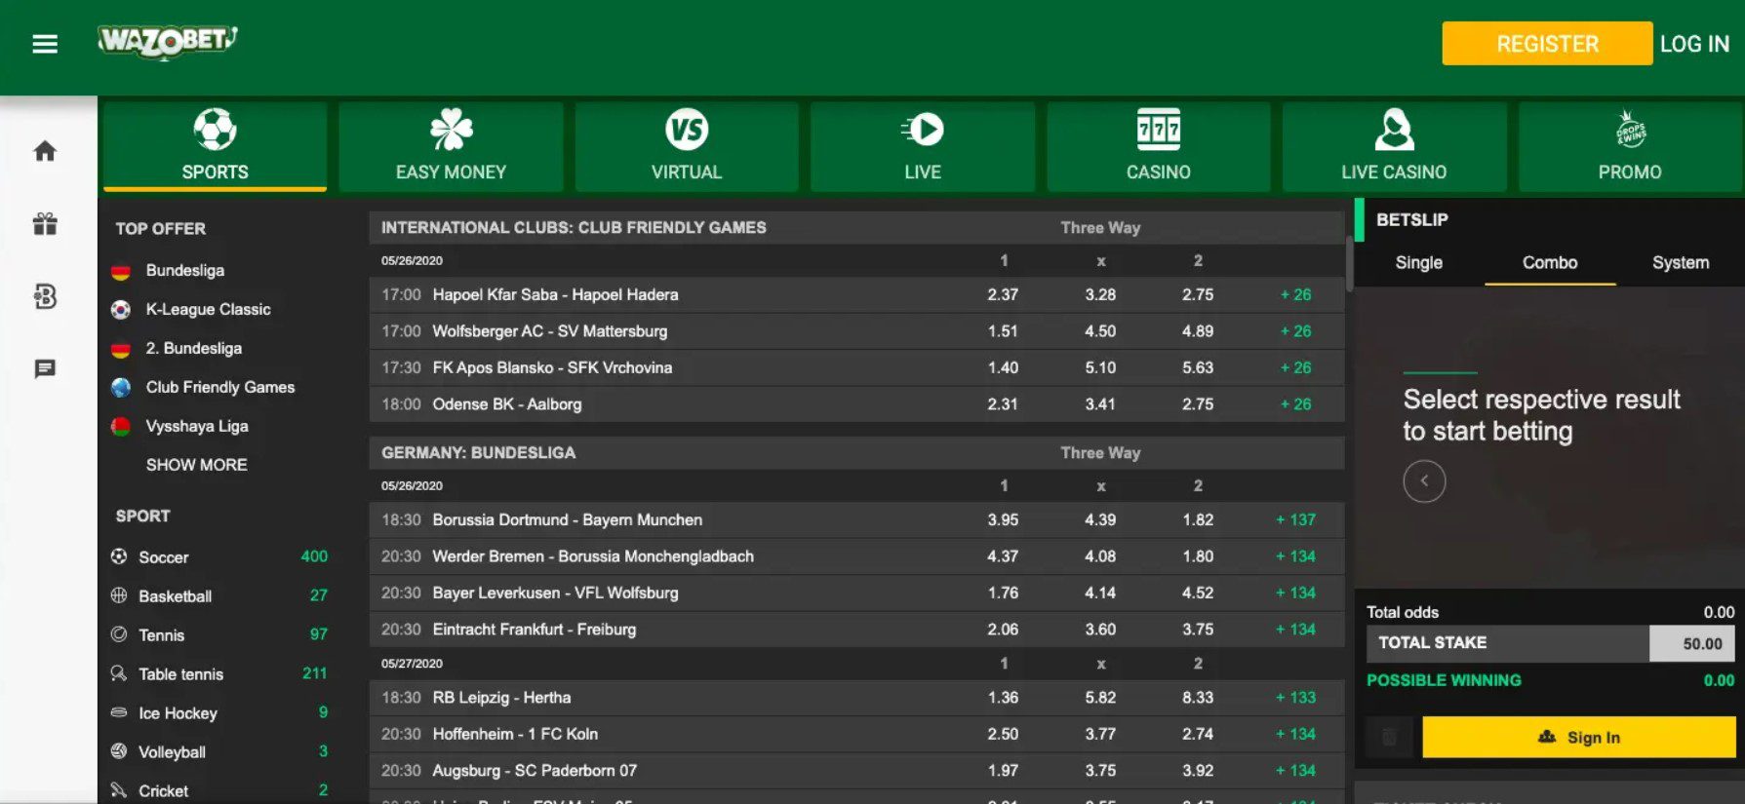
Task: Select home odds 1.76 for Bayer Leverkusen
Action: click(1003, 593)
